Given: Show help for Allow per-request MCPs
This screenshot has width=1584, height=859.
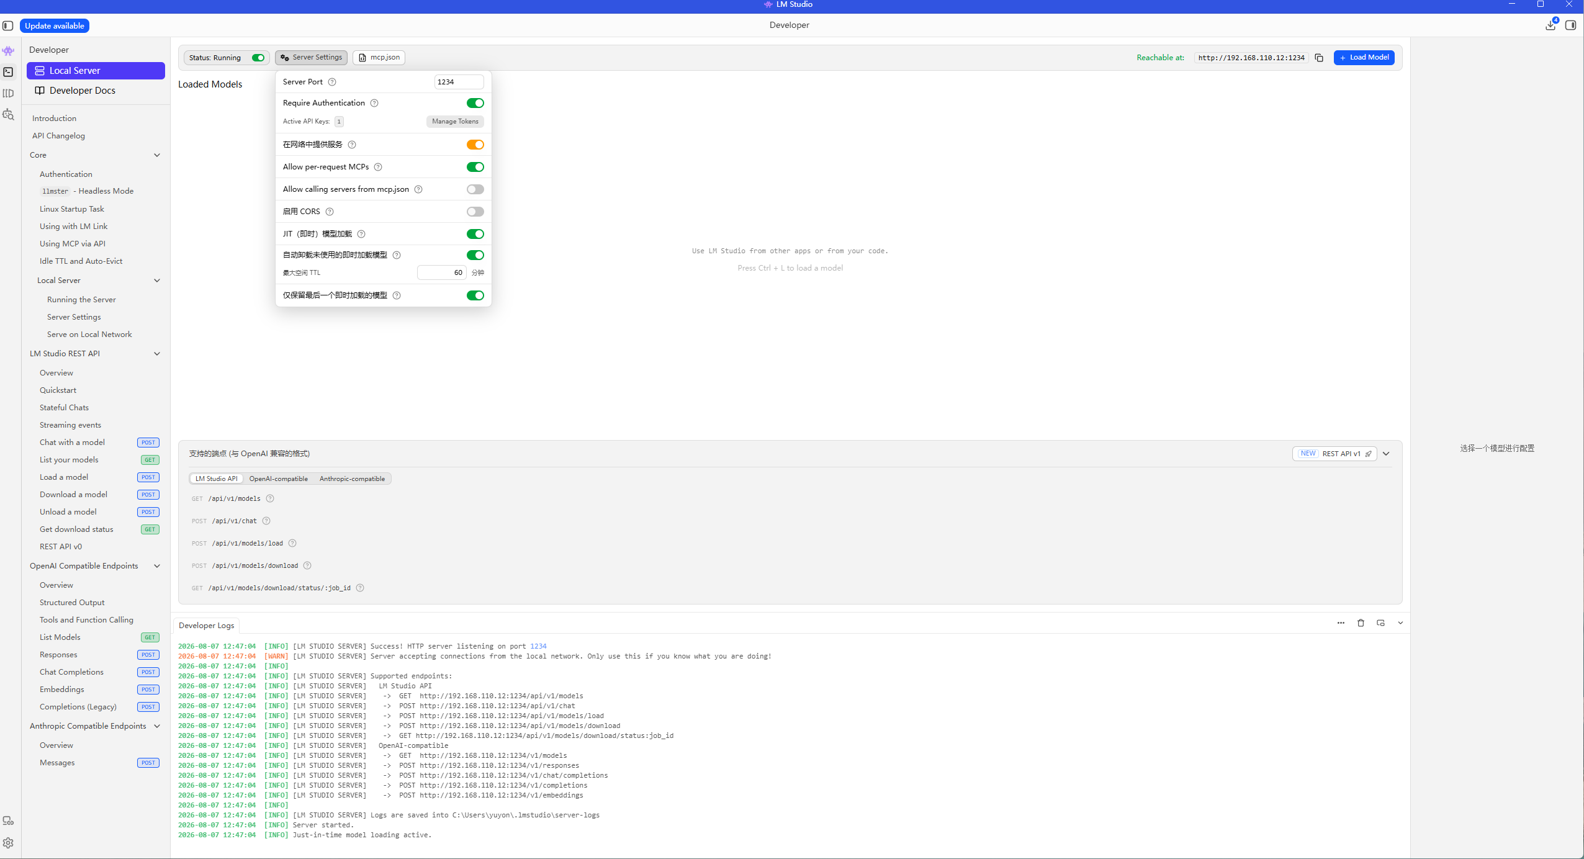Looking at the screenshot, I should pos(378,167).
